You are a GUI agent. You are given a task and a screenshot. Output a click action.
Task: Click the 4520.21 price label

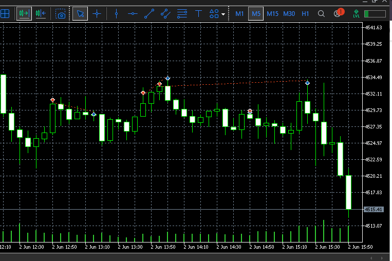pos(374,176)
